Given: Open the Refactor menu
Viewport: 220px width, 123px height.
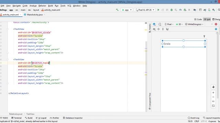Looking at the screenshot, I should (x=42, y=6).
